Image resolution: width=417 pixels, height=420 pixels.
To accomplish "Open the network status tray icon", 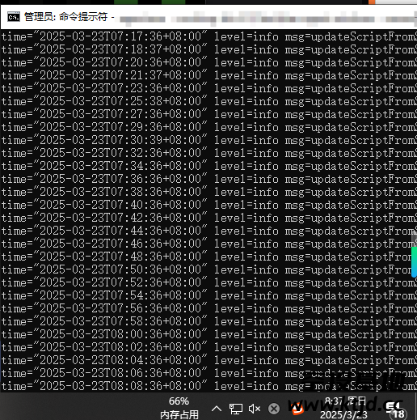I will click(236, 409).
